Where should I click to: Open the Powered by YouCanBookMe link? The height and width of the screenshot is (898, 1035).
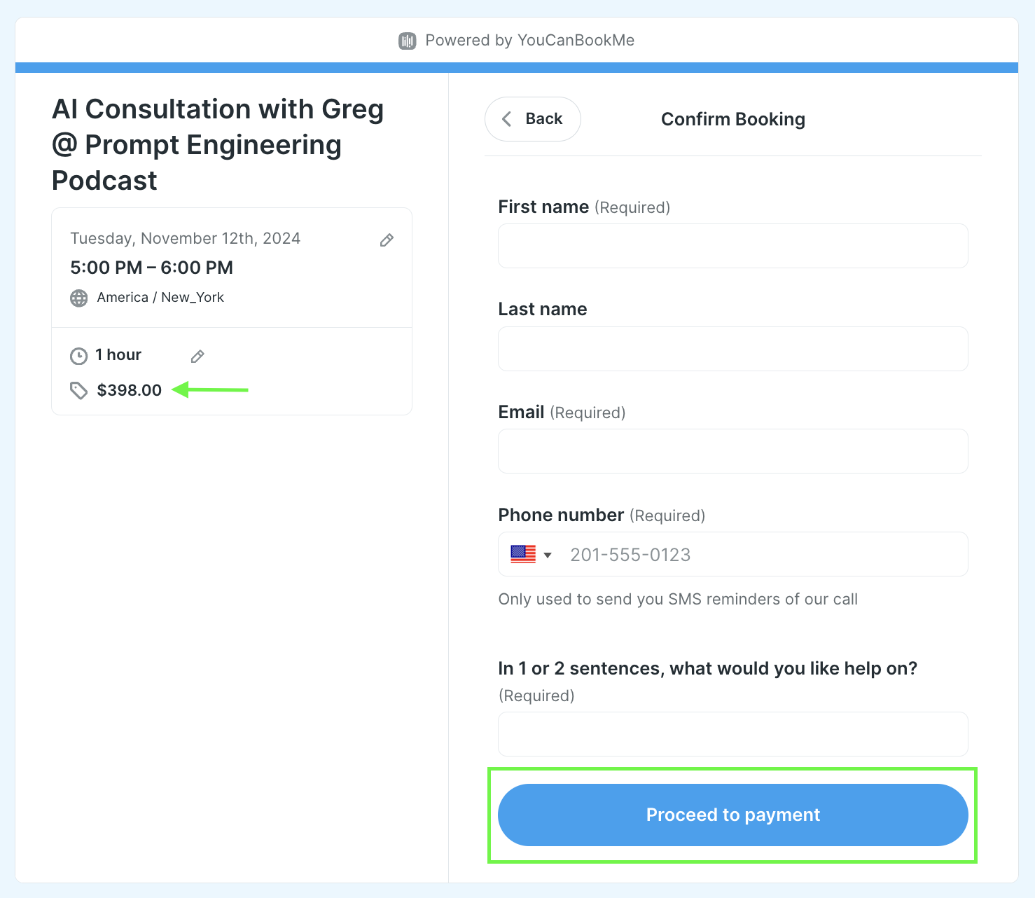pos(529,41)
